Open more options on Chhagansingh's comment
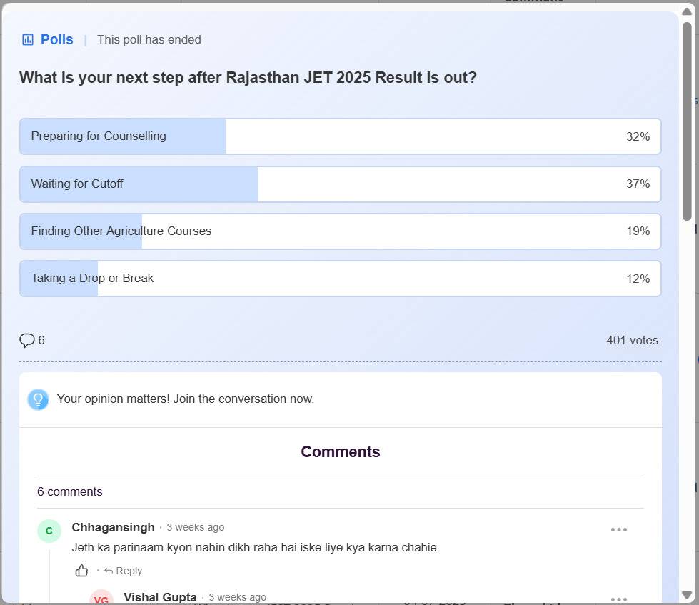699x605 pixels. (x=618, y=530)
